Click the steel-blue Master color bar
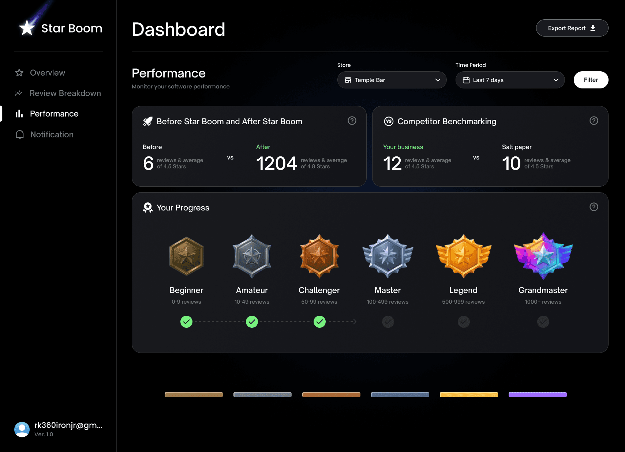Screen dimensions: 625x452 [x=400, y=395]
